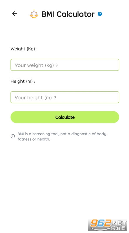Click the 'Weight (Kg) :' label

click(x=24, y=49)
